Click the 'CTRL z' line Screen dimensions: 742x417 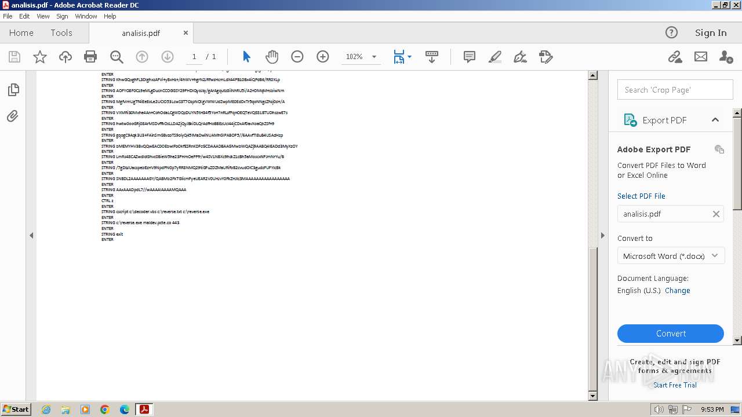107,201
